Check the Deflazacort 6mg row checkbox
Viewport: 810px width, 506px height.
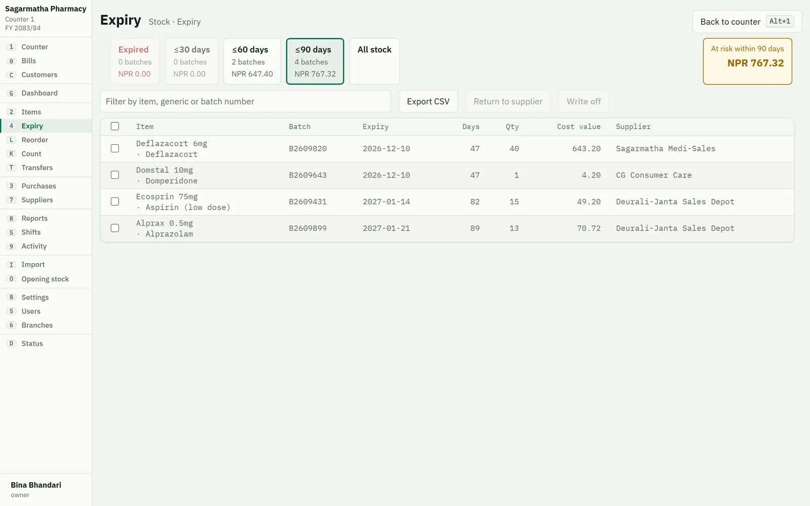[115, 148]
